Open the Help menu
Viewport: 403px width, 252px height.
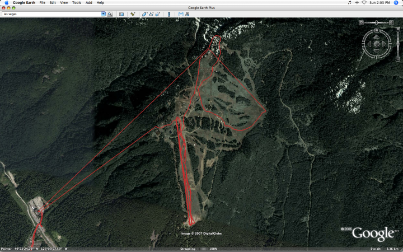100,3
